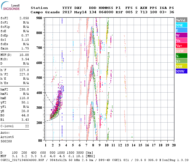Click the C-level value 22
Screen dimensions: 189x162
[26, 126]
